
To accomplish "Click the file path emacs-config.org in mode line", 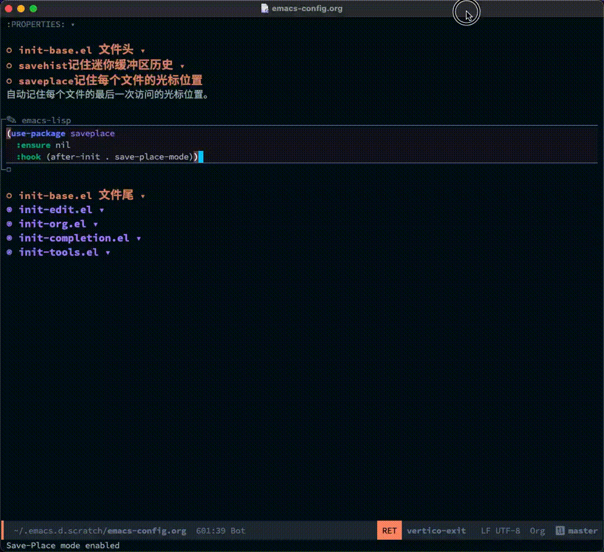I will pos(100,530).
